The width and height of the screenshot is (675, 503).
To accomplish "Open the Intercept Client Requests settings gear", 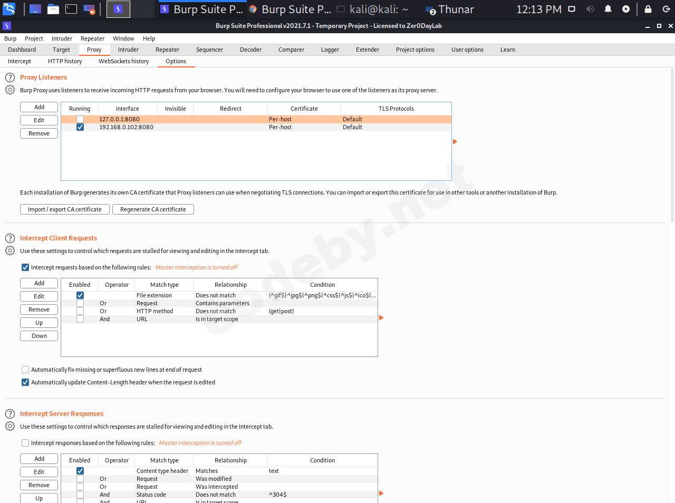I will coord(10,251).
